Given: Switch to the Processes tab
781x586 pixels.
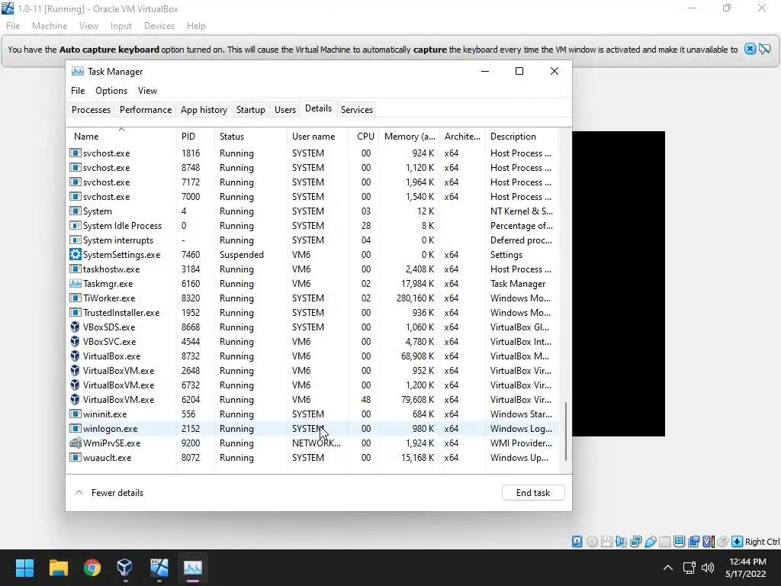Looking at the screenshot, I should [91, 110].
